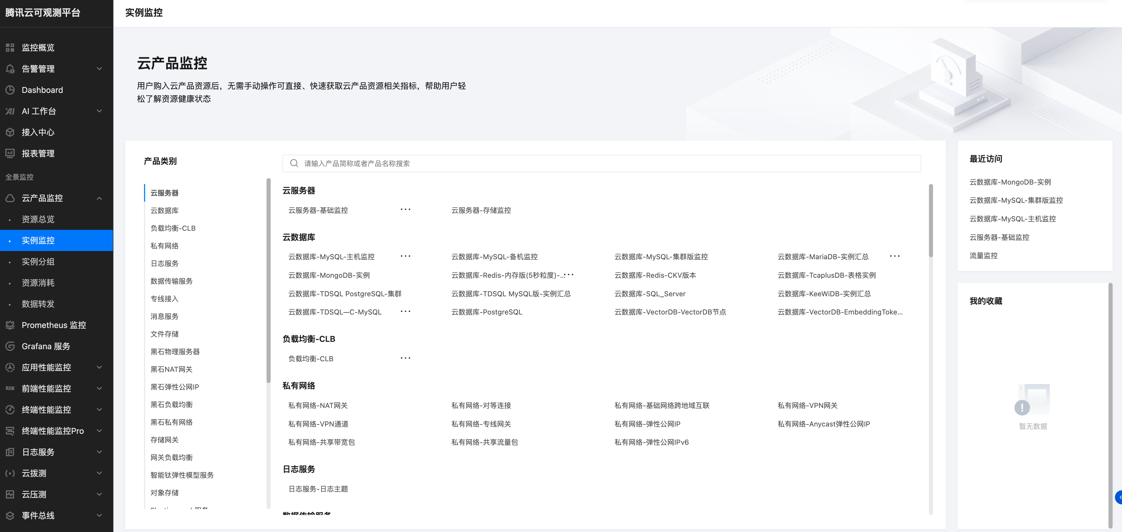Click the 云产品监控 cloud icon
Screen dimensions: 1122x532
[10, 198]
